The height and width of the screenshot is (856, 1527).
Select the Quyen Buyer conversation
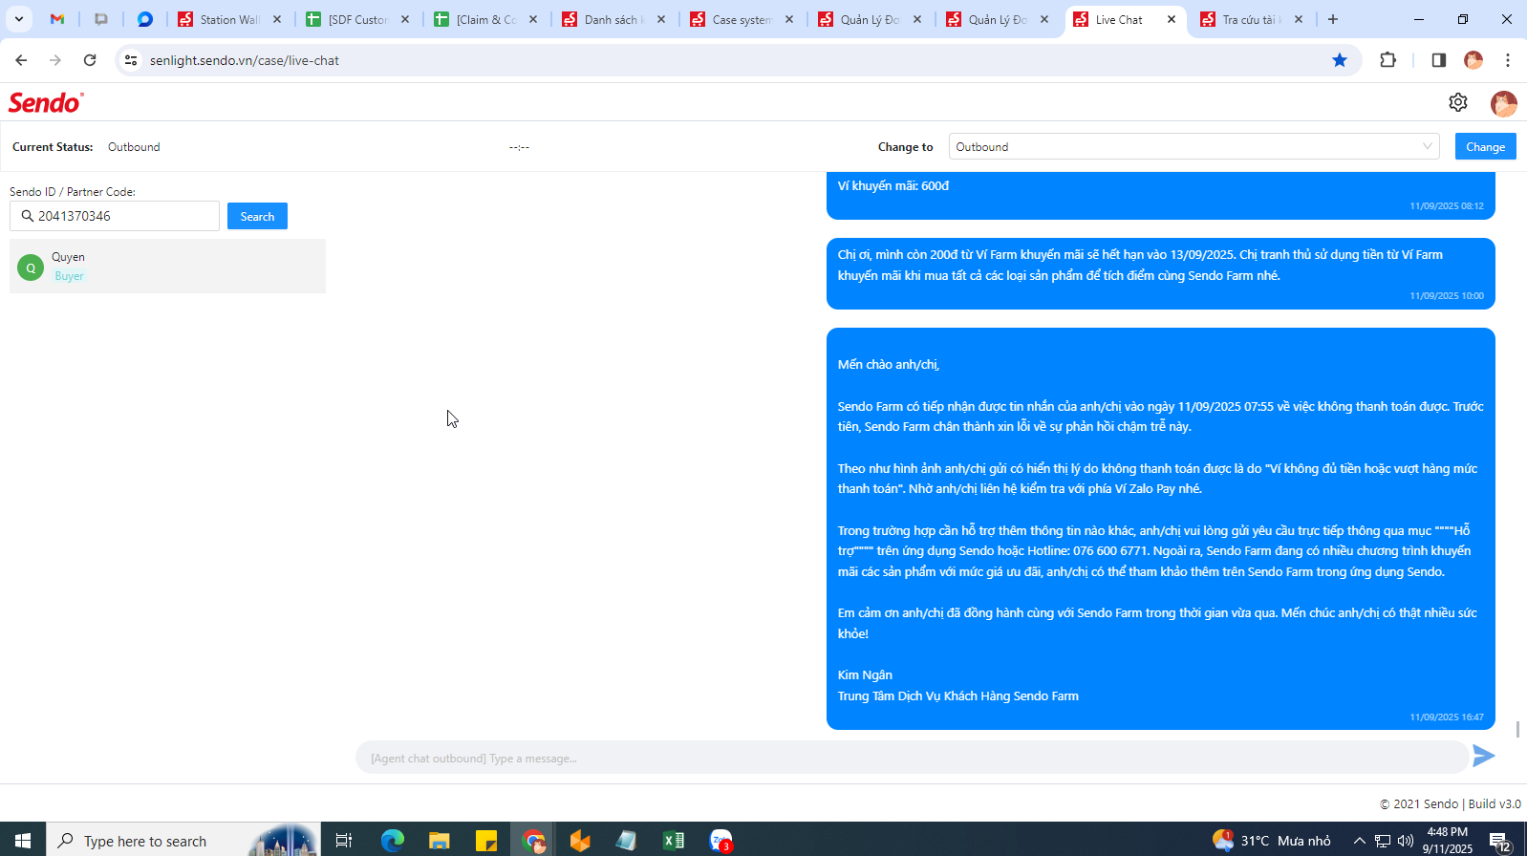(167, 266)
